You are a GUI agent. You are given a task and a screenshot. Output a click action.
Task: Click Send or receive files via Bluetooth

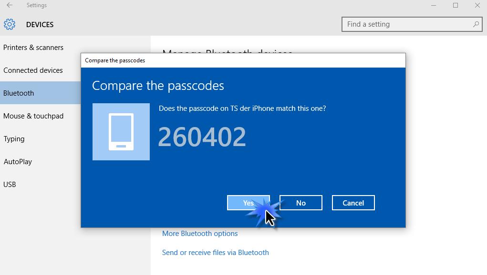pos(216,252)
